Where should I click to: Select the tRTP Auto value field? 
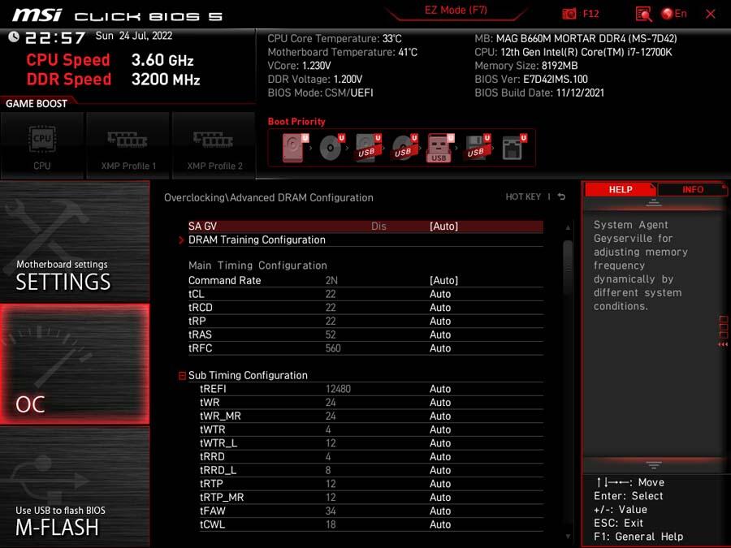click(x=440, y=484)
